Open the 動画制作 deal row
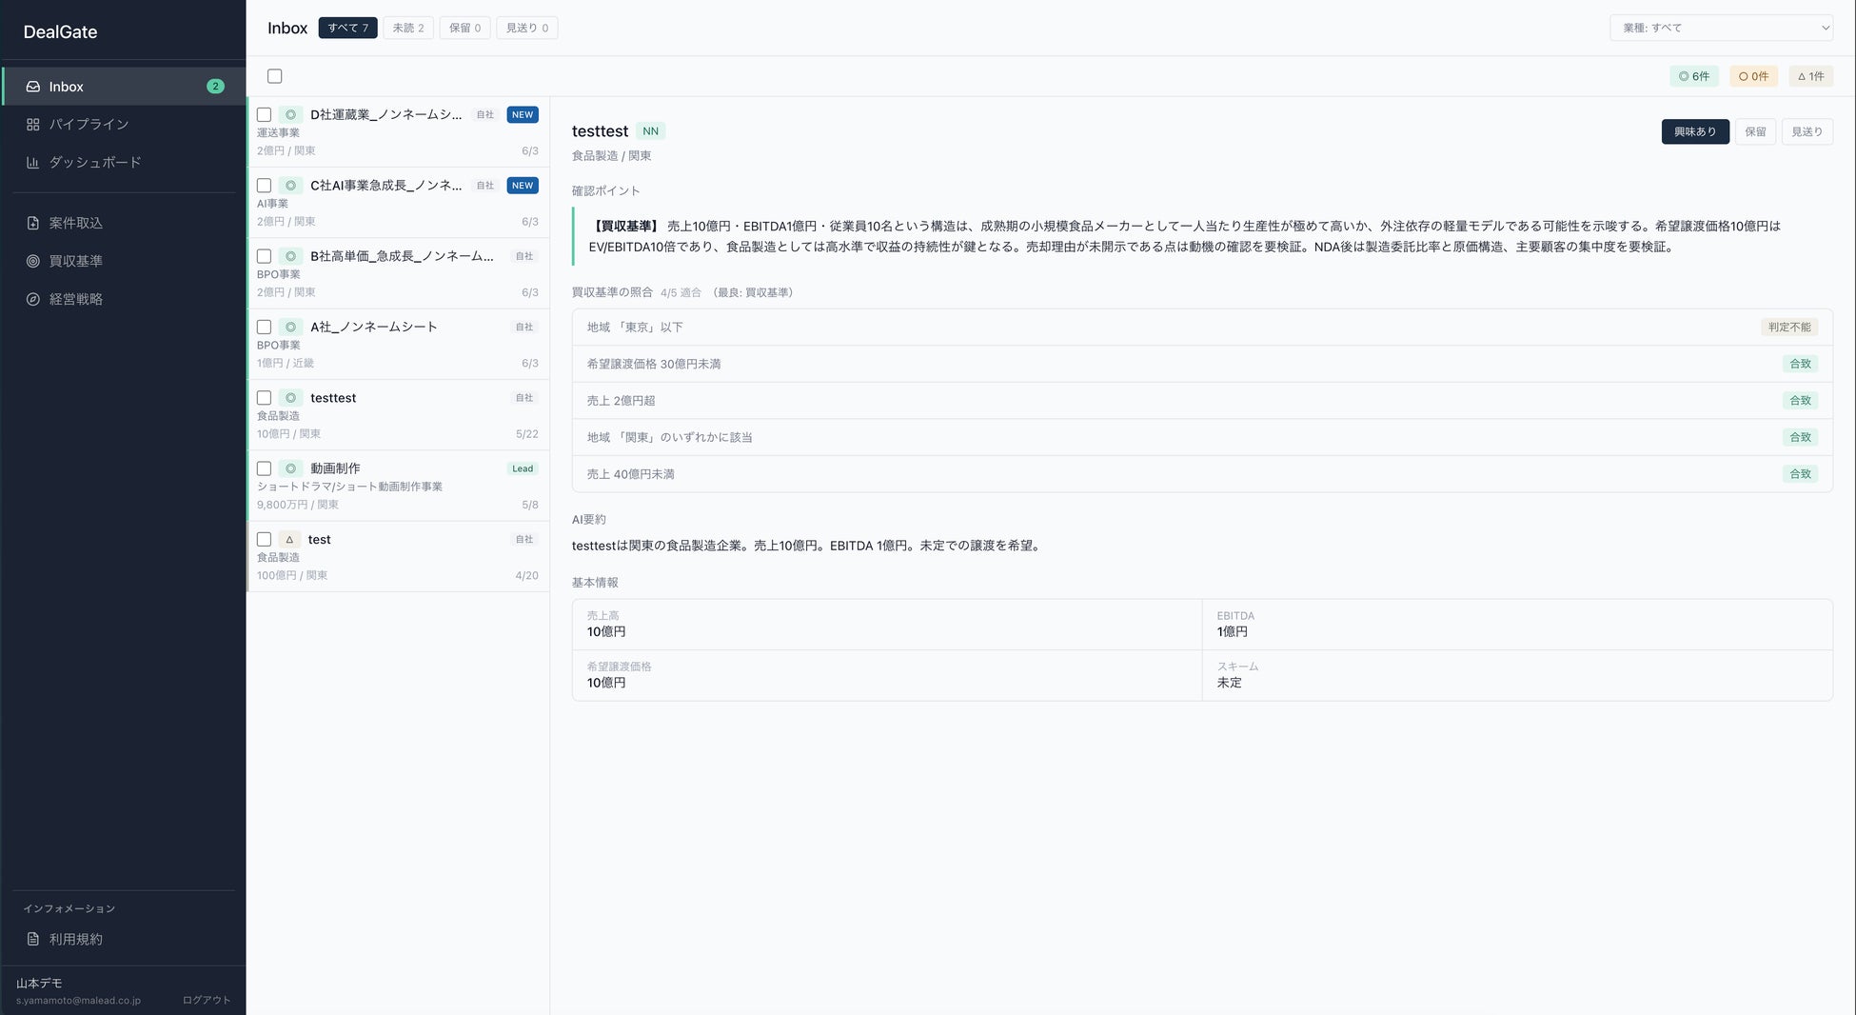The image size is (1856, 1015). (399, 486)
